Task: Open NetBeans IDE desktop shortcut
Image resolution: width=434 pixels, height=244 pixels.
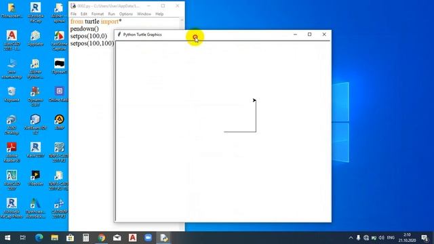Action: click(x=35, y=125)
